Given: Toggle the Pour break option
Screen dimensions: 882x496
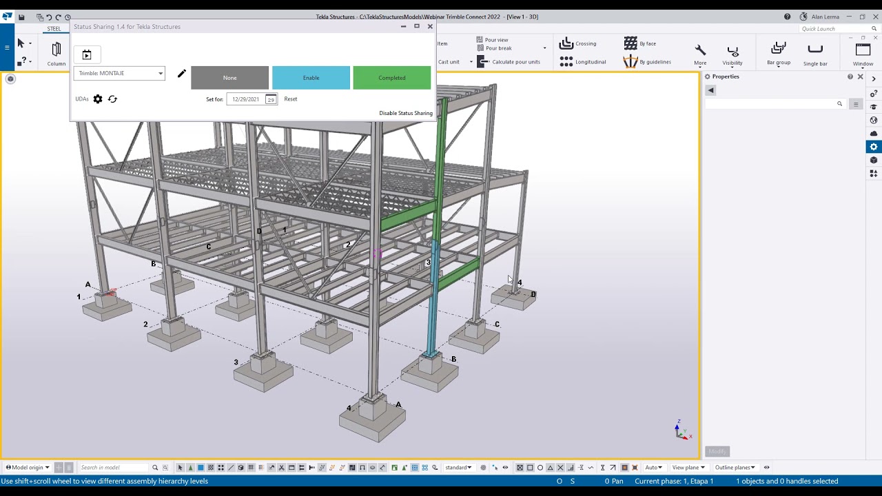Looking at the screenshot, I should (x=494, y=48).
